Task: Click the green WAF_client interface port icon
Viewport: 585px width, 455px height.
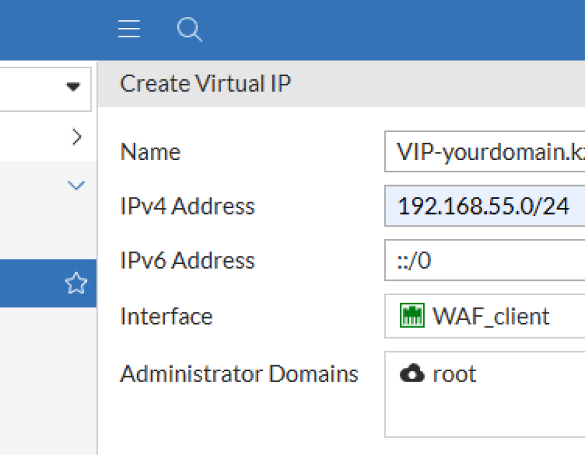Action: click(x=412, y=315)
